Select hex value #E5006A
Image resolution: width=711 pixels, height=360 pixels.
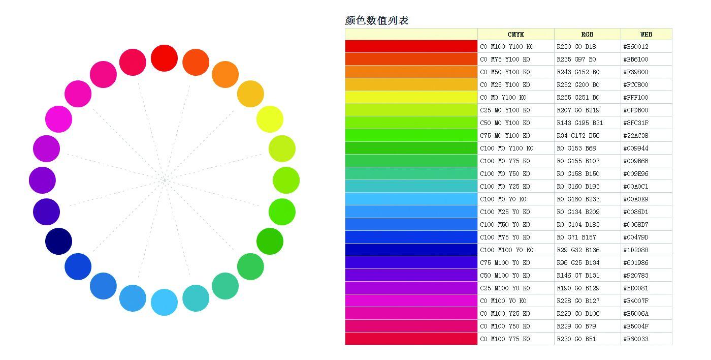pyautogui.click(x=636, y=314)
